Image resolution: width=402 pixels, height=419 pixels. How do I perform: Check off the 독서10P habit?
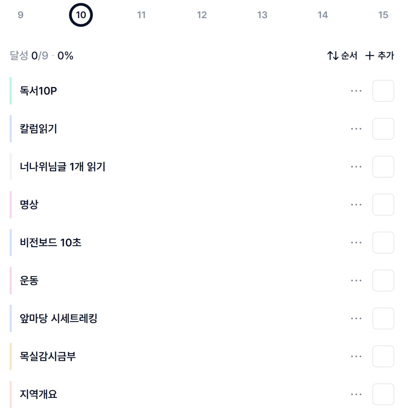[x=383, y=91]
